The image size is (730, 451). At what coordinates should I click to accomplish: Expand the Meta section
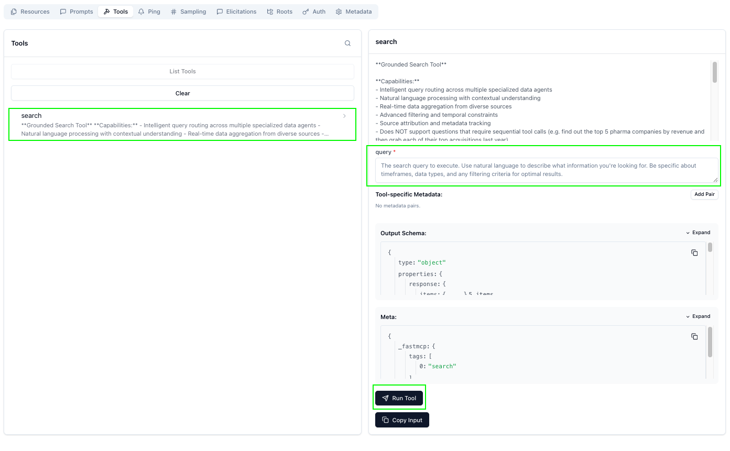[698, 316]
